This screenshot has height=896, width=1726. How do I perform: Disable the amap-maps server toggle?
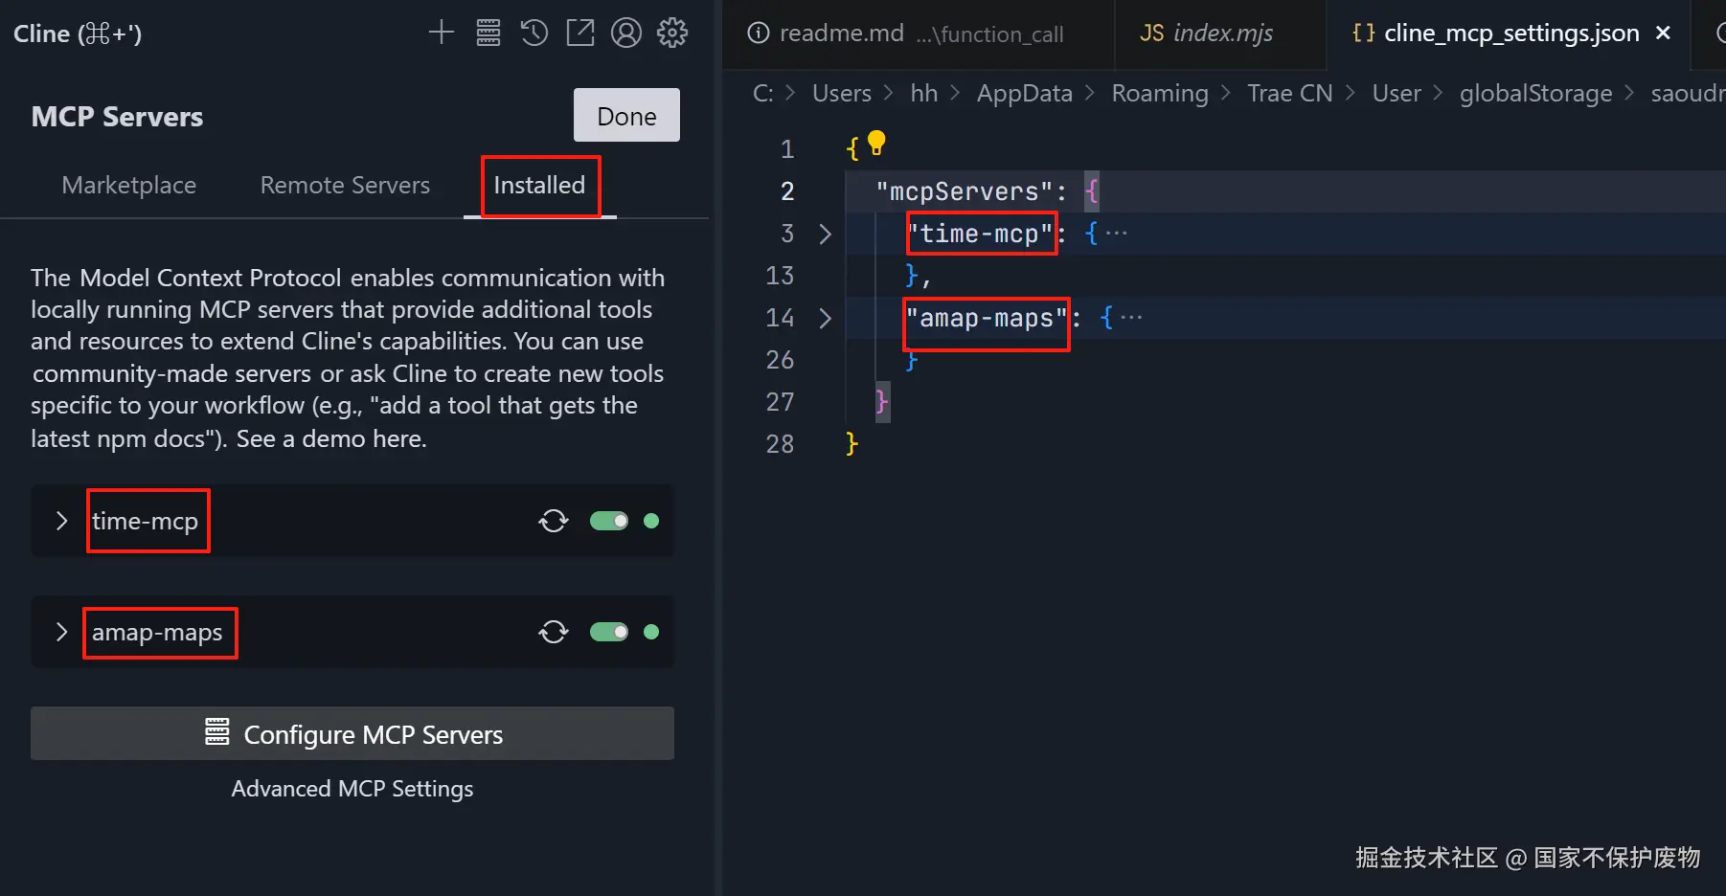pyautogui.click(x=609, y=632)
